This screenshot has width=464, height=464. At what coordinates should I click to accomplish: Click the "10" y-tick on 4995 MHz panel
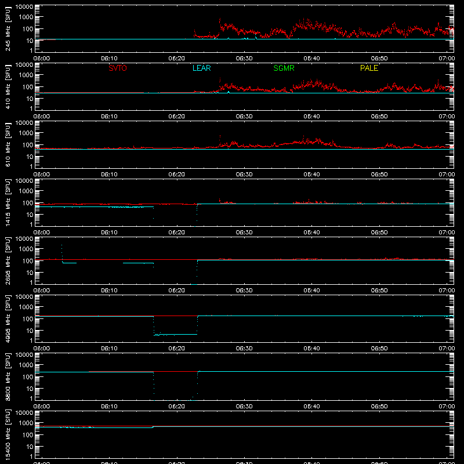click(30, 331)
